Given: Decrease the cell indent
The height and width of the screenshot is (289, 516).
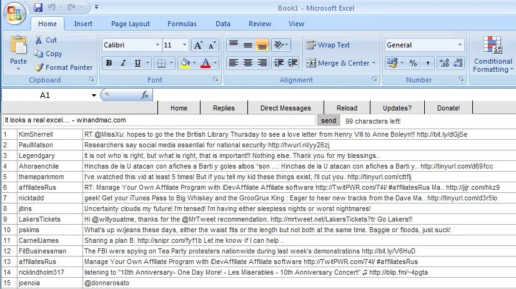Looking at the screenshot, I should (279, 63).
